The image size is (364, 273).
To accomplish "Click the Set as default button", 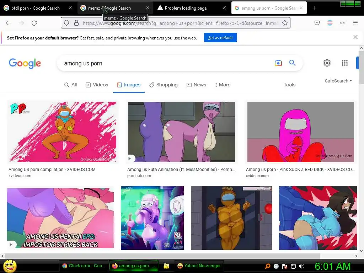I will click(220, 38).
